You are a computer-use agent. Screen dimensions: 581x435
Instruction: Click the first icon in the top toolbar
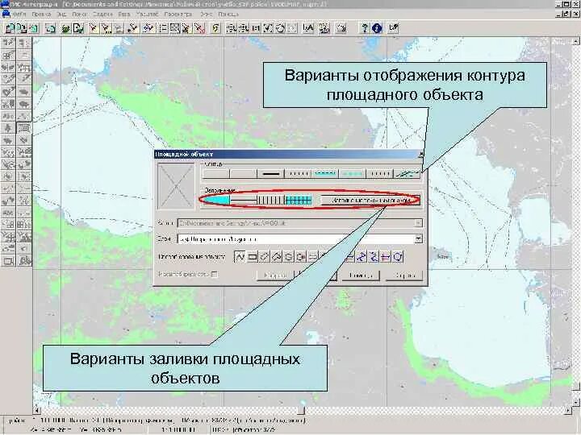(10, 28)
